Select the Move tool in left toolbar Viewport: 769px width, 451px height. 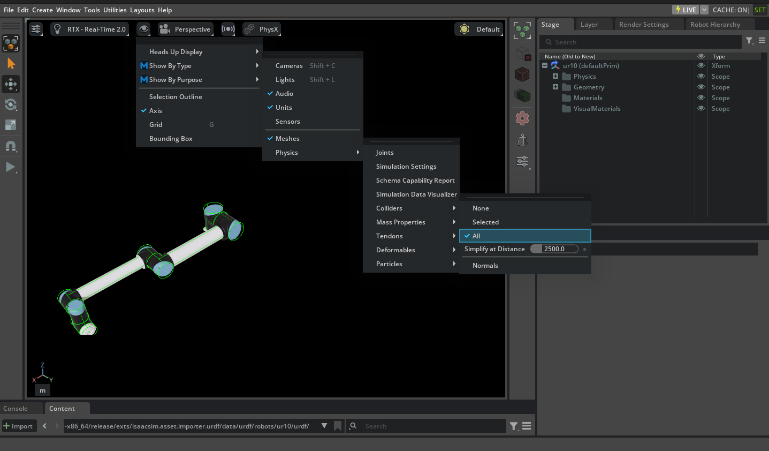coord(11,84)
